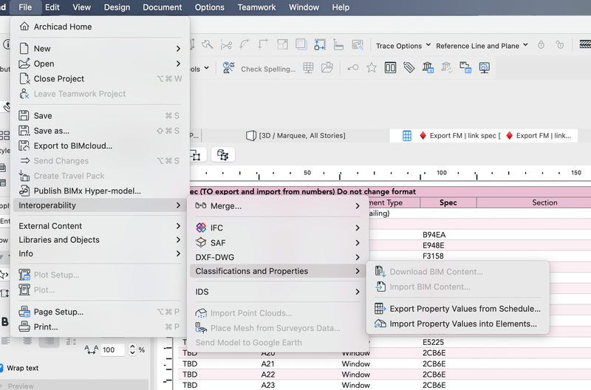The image size is (591, 390).
Task: Select Import Property Values into Elements
Action: tap(462, 324)
